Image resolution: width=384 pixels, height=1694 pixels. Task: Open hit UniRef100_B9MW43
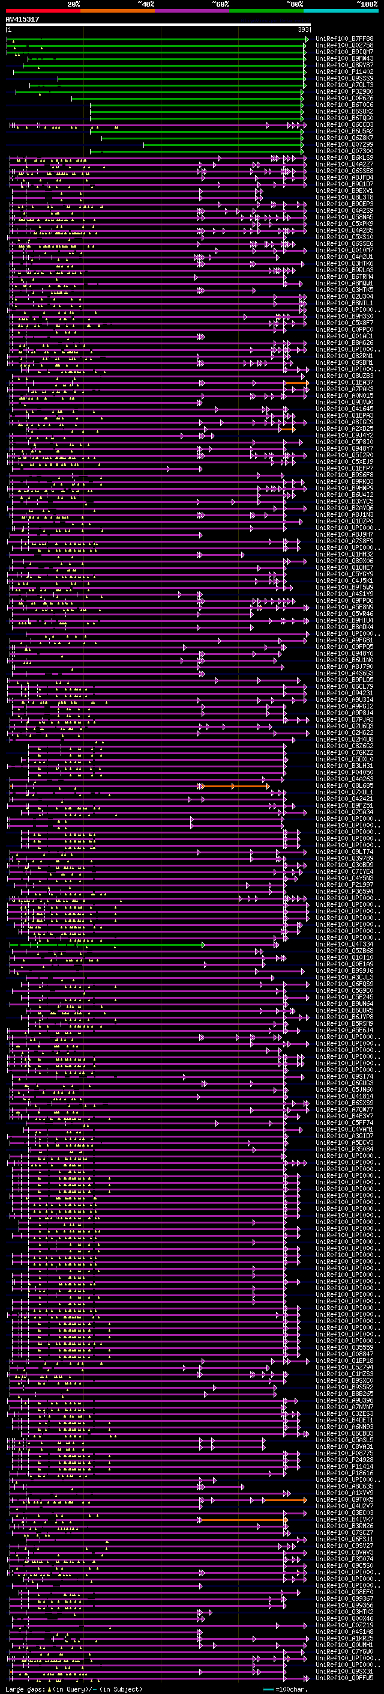[x=344, y=58]
